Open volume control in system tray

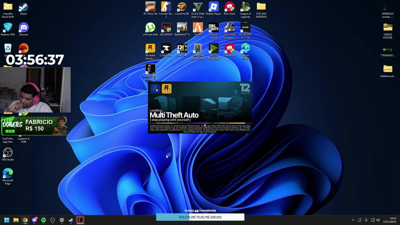[x=378, y=220]
